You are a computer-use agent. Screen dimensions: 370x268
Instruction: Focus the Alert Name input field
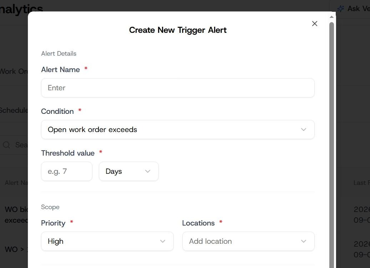(178, 88)
